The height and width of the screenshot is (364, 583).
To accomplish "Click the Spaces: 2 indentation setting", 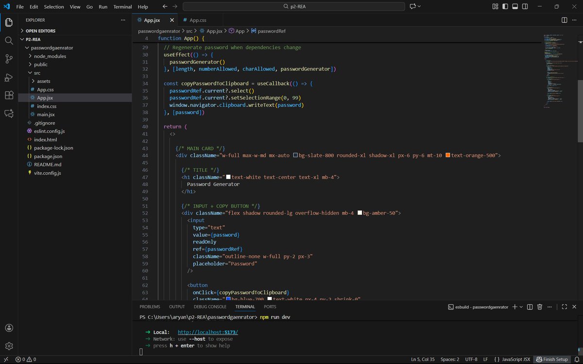I will coord(449,360).
